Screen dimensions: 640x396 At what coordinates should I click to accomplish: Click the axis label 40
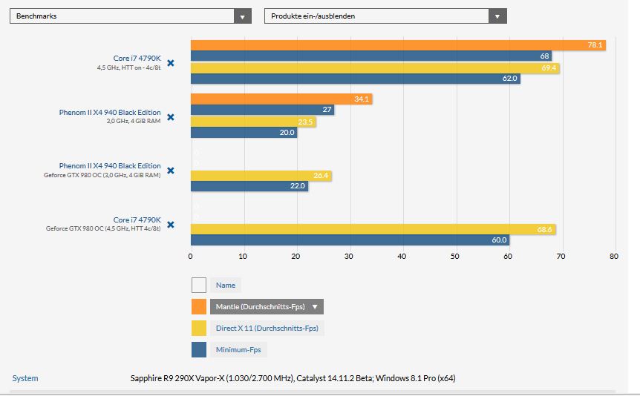[x=402, y=256]
